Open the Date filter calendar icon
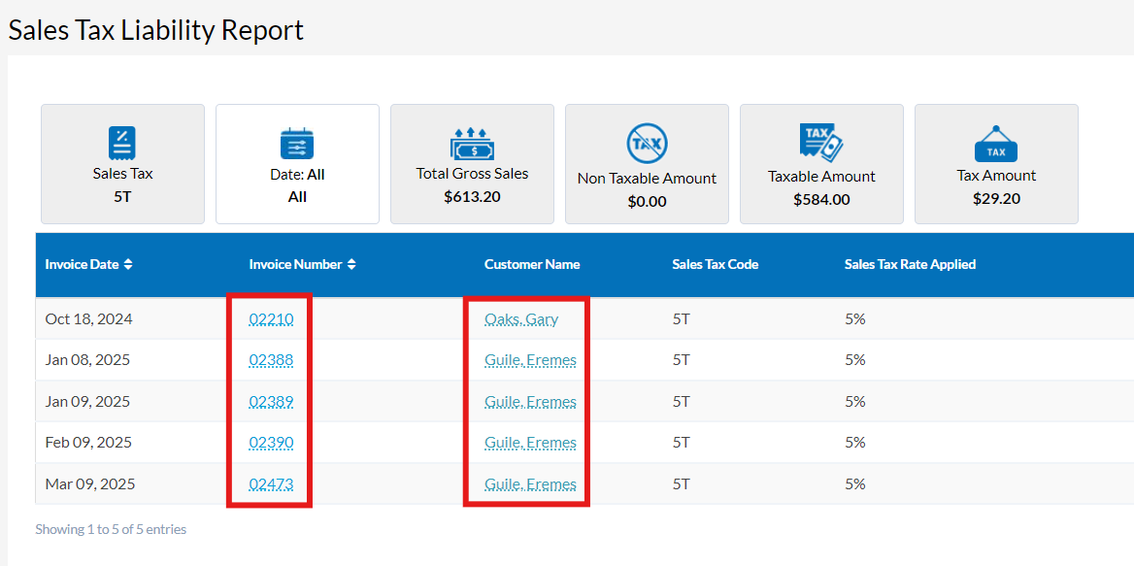1134x566 pixels. pyautogui.click(x=297, y=144)
